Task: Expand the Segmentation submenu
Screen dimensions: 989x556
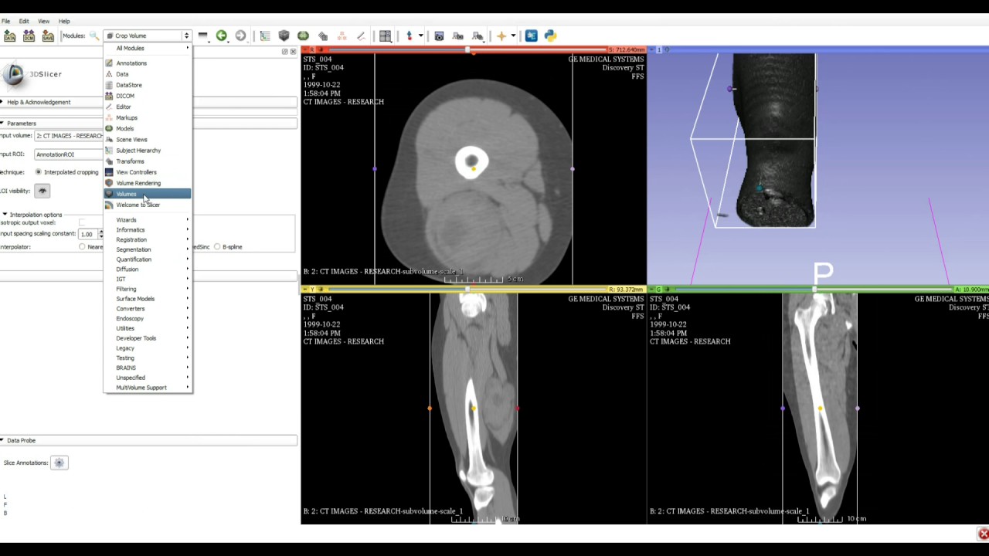Action: point(148,249)
